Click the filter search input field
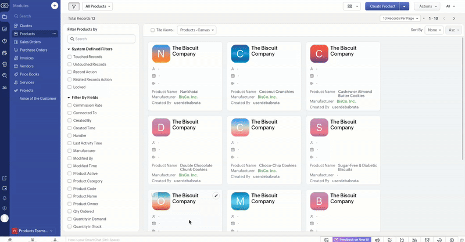The width and height of the screenshot is (465, 242). click(102, 39)
